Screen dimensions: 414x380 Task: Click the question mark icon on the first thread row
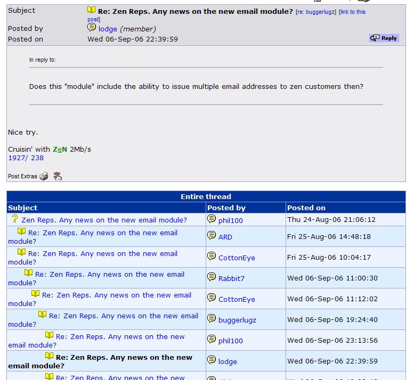coord(15,219)
